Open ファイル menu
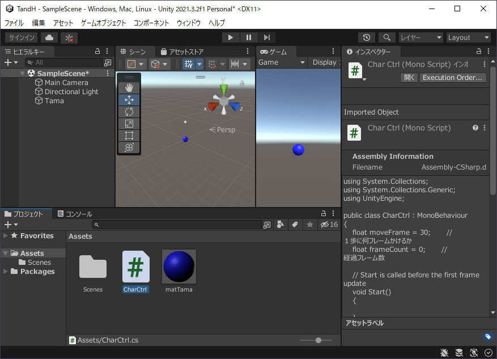The image size is (497, 359). point(14,23)
